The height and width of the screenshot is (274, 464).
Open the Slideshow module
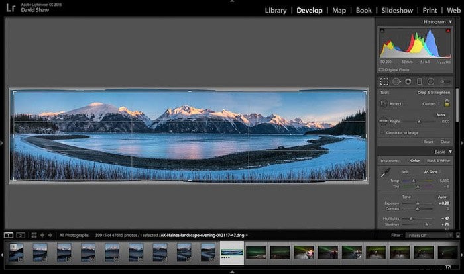click(x=397, y=11)
